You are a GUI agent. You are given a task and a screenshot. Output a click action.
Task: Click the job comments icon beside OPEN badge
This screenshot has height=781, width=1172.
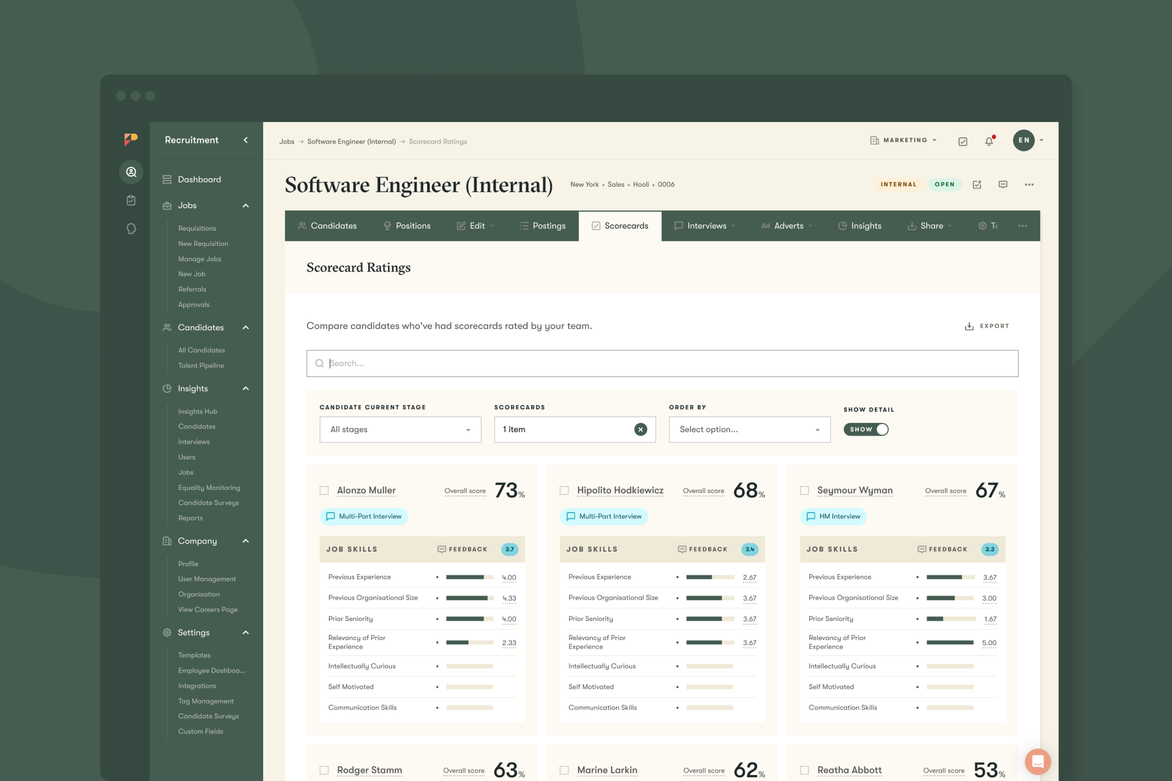coord(1003,184)
